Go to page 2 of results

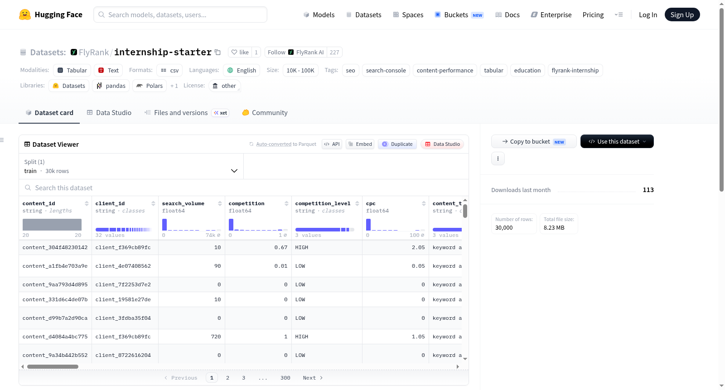coord(228,378)
